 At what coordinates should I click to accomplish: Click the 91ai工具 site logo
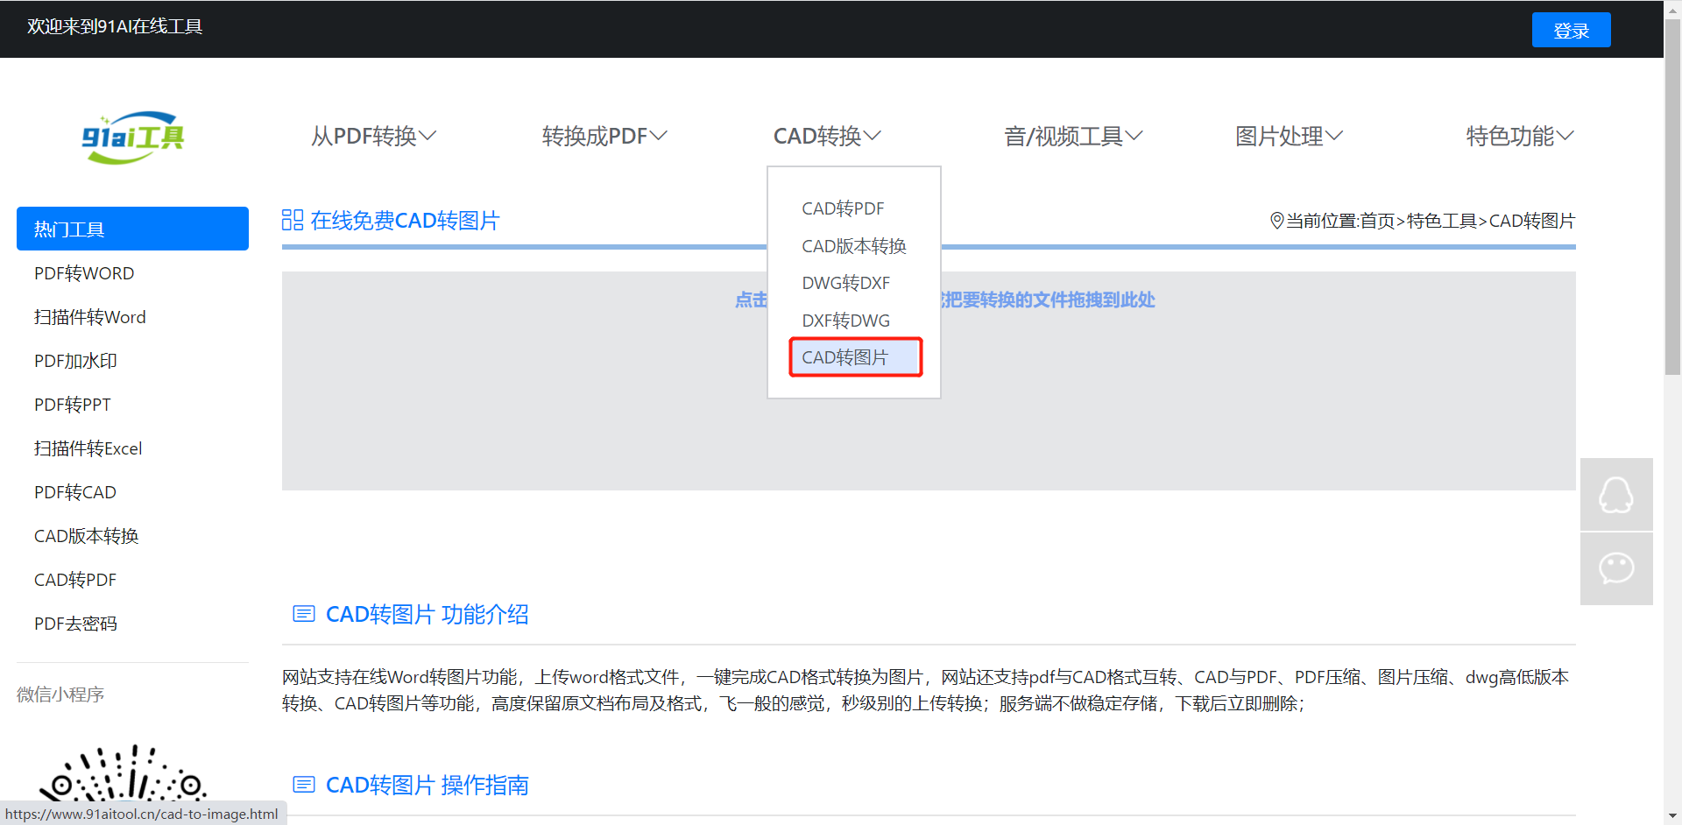tap(133, 137)
